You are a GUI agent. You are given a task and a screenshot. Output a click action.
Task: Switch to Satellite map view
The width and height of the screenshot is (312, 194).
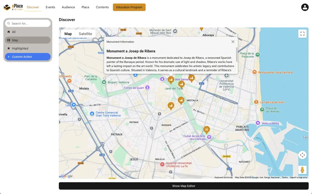point(85,34)
